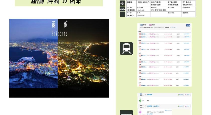Click the 約250km distance cell
The height and width of the screenshot is (115, 211).
coord(174,14)
